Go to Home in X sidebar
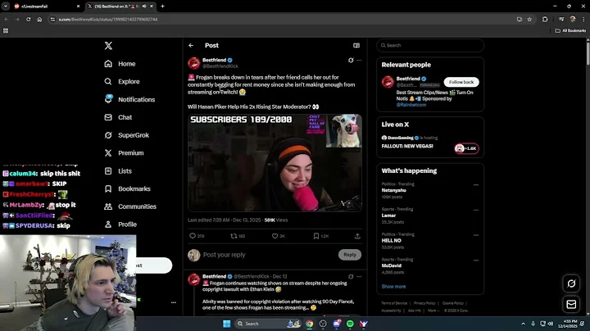This screenshot has width=590, height=331. click(x=120, y=64)
